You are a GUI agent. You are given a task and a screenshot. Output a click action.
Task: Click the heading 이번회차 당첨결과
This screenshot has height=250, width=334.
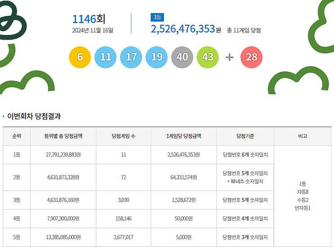34,116
